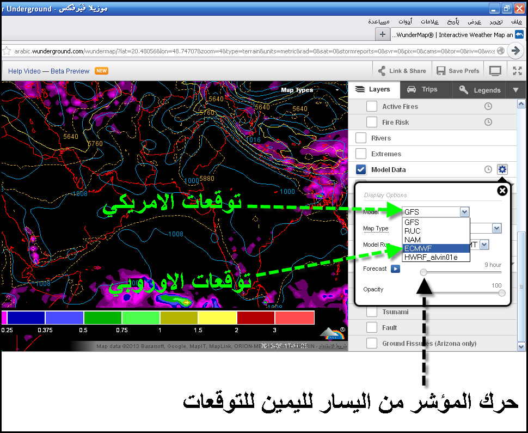Image resolution: width=528 pixels, height=433 pixels.
Task: Click the "Forecast" label
Action: [x=375, y=269]
